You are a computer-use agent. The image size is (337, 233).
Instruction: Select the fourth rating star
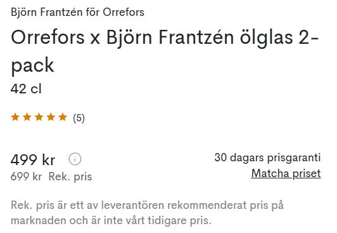[51, 117]
